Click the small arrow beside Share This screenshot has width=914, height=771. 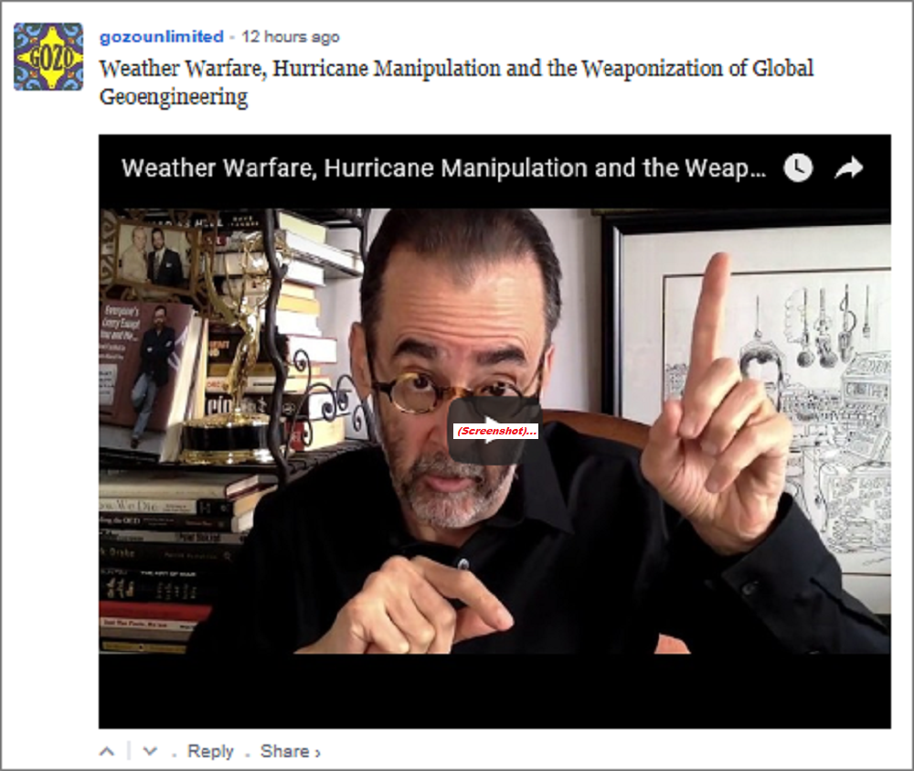318,753
